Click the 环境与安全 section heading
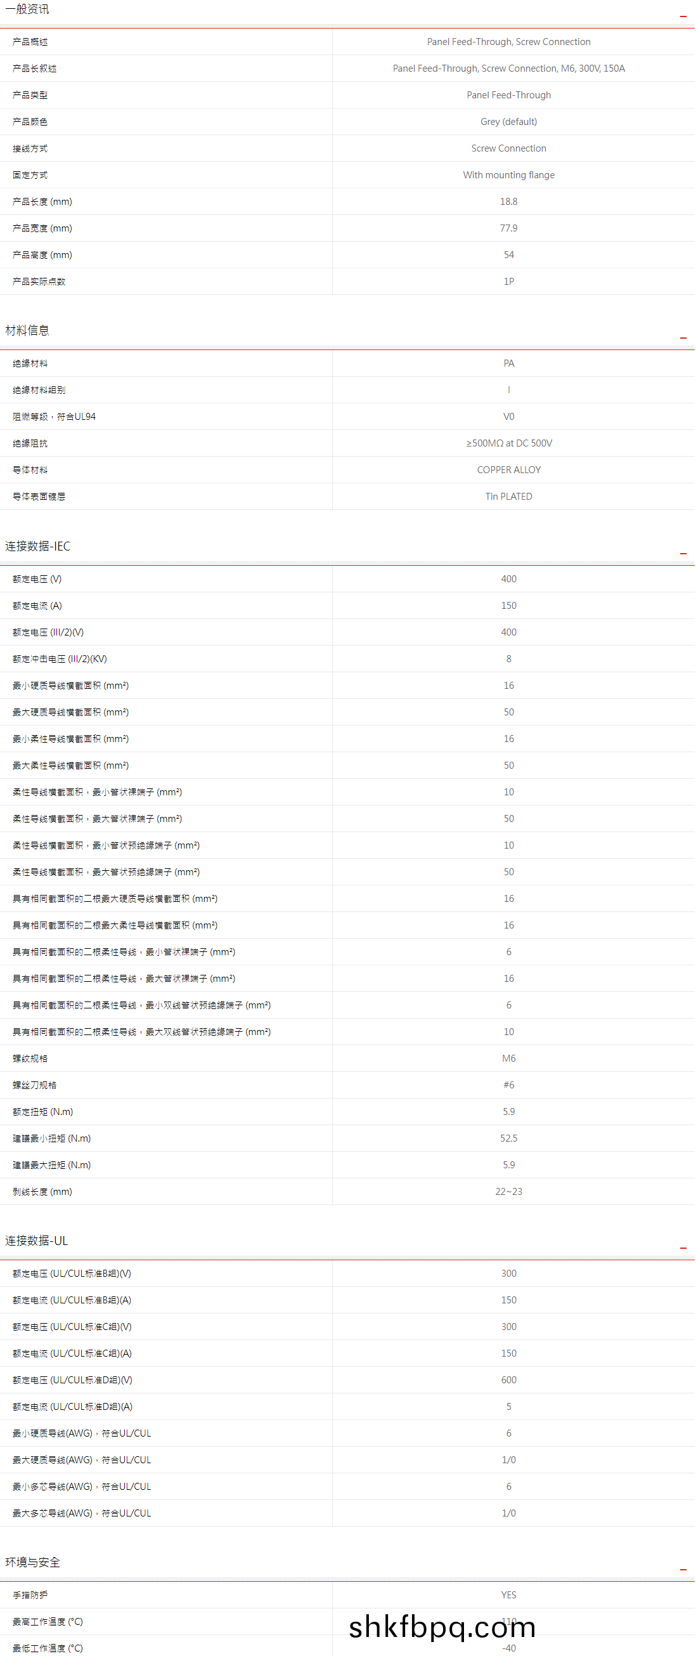Screen dimensions: 696x1656 33,1563
